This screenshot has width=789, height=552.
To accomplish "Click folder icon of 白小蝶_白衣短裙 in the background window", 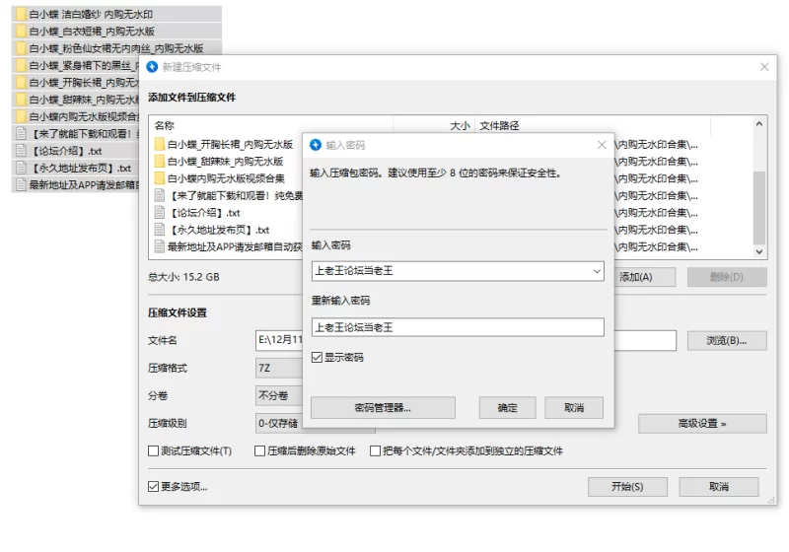I will 21,32.
